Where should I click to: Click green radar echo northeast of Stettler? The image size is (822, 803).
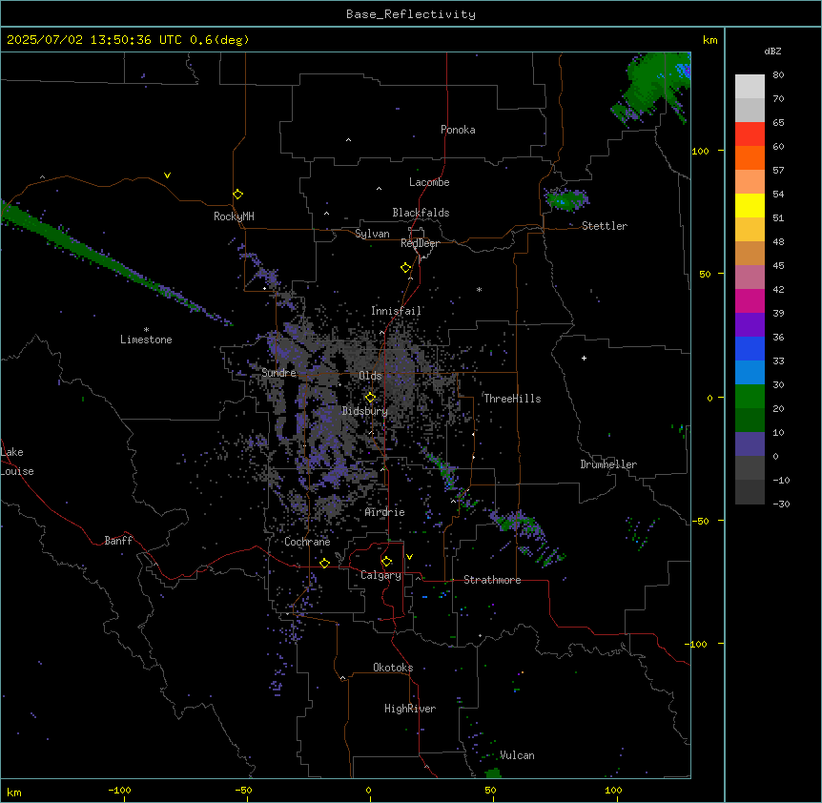click(x=565, y=199)
